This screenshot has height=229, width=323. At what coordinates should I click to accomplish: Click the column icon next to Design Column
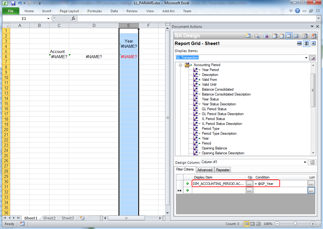point(312,162)
